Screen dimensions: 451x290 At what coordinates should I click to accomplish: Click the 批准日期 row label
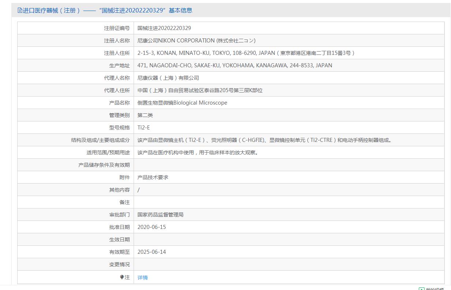[119, 227]
